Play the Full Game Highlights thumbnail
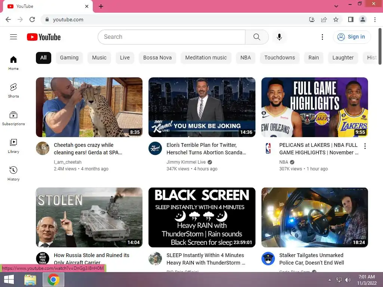This screenshot has width=383, height=287. pos(315,107)
